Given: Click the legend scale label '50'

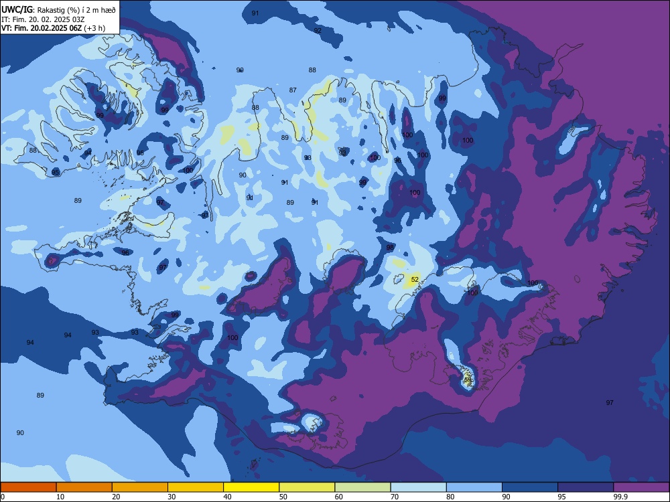Looking at the screenshot, I should [283, 497].
